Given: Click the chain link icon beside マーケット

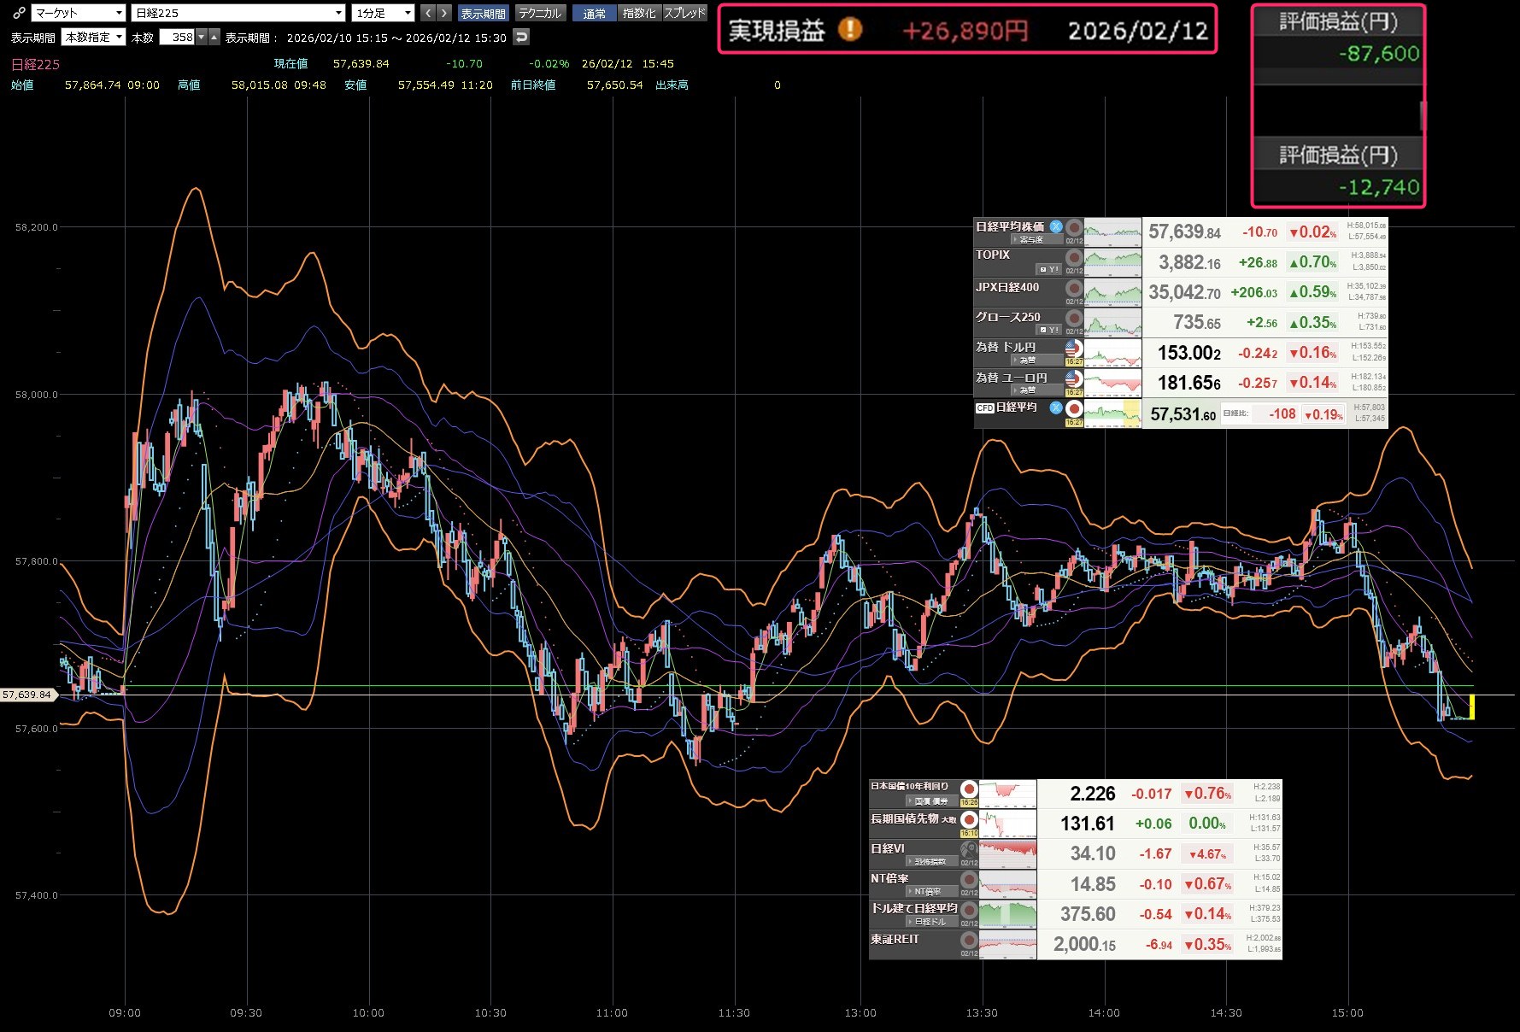Looking at the screenshot, I should pyautogui.click(x=18, y=13).
